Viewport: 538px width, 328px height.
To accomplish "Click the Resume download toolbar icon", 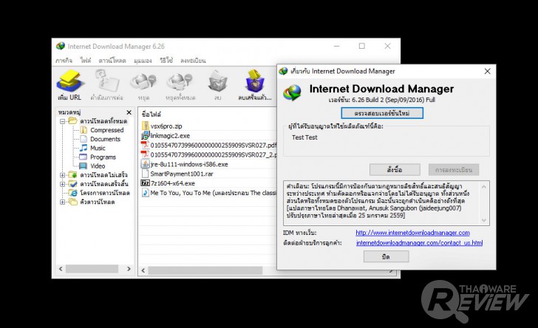I will point(106,81).
